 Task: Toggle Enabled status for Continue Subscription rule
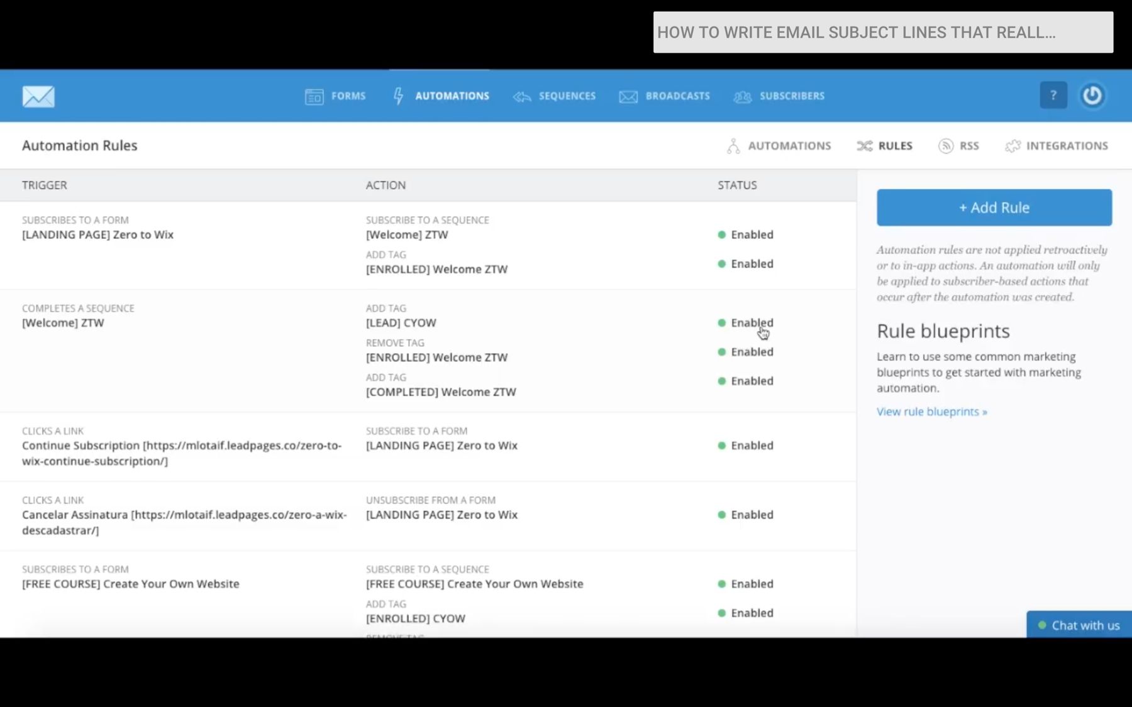click(746, 446)
